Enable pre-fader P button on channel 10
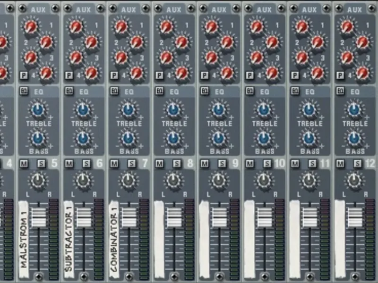Screen dimensions: 378x283 [x=250, y=75]
